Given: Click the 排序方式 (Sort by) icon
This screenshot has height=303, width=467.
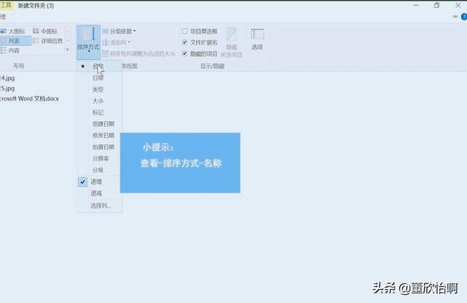Looking at the screenshot, I should (x=88, y=40).
